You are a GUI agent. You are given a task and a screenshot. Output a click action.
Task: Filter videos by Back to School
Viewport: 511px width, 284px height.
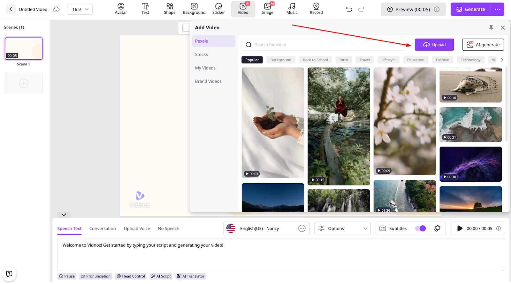tap(315, 60)
